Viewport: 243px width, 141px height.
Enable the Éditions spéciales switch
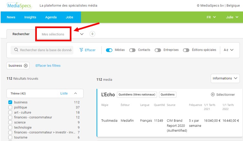point(186,50)
